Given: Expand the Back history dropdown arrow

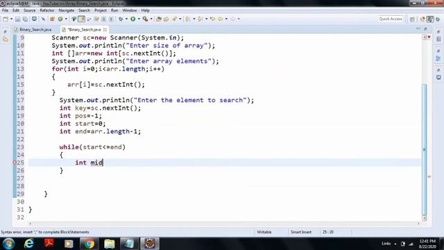Looking at the screenshot, I should (226, 19).
